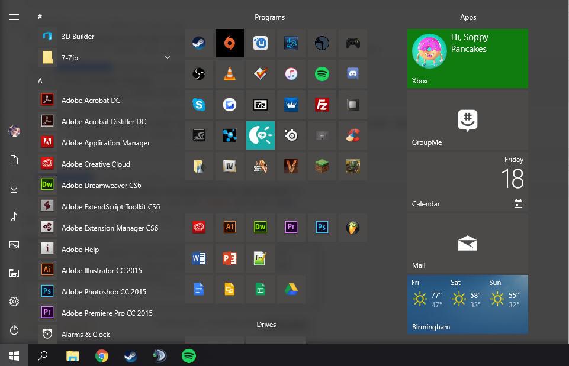Image resolution: width=569 pixels, height=366 pixels.
Task: Open the Microsoft Word tile
Action: [198, 258]
